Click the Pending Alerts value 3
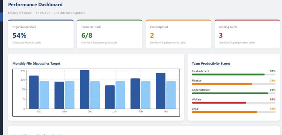Image resolution: width=282 pixels, height=135 pixels. [x=221, y=35]
